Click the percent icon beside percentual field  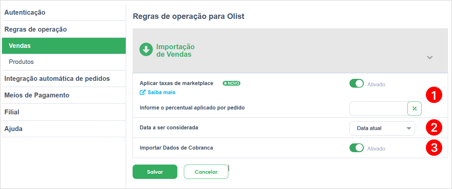(x=414, y=109)
